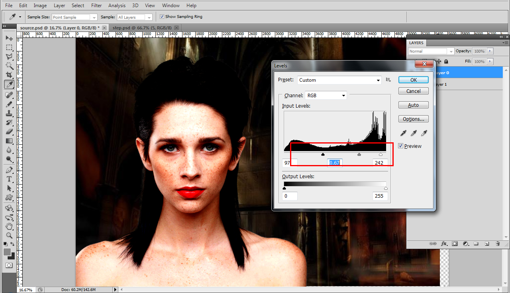Select the Zoom tool

9,235
